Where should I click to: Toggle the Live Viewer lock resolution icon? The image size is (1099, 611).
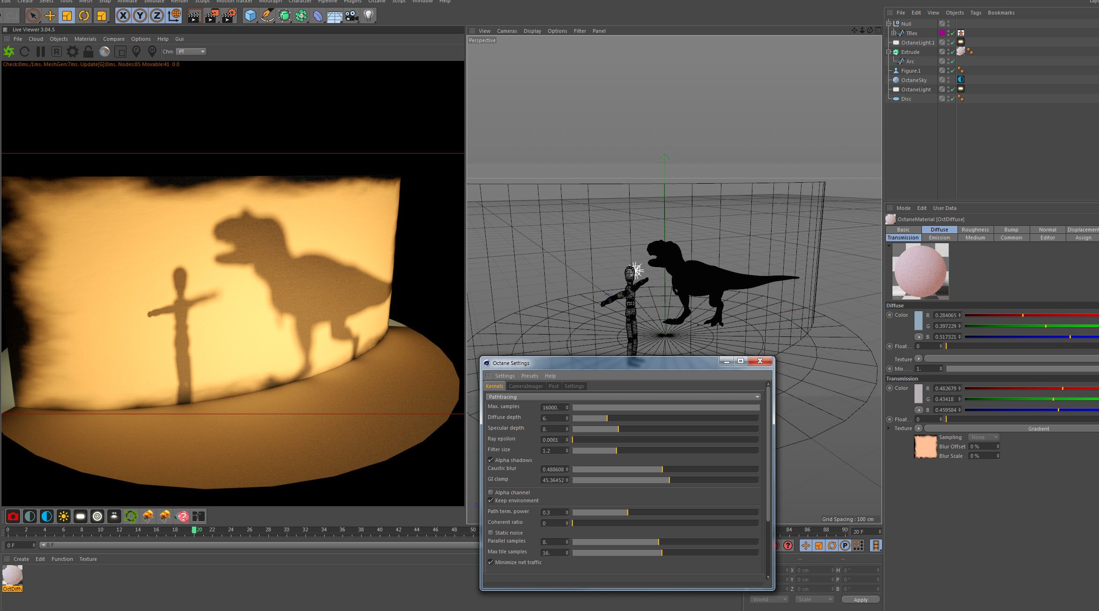[x=88, y=52]
